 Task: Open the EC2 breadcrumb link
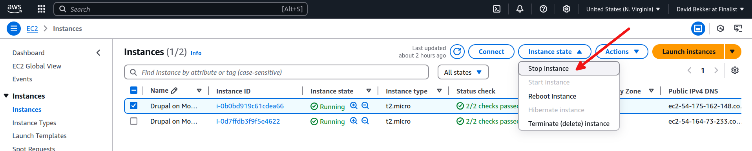(x=32, y=29)
